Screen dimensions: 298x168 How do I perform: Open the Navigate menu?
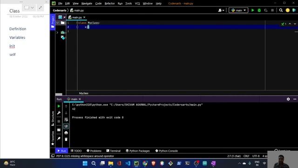(x=87, y=3)
